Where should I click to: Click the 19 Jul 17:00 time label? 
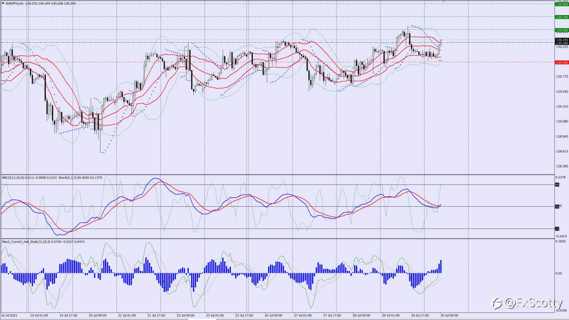tap(68, 316)
